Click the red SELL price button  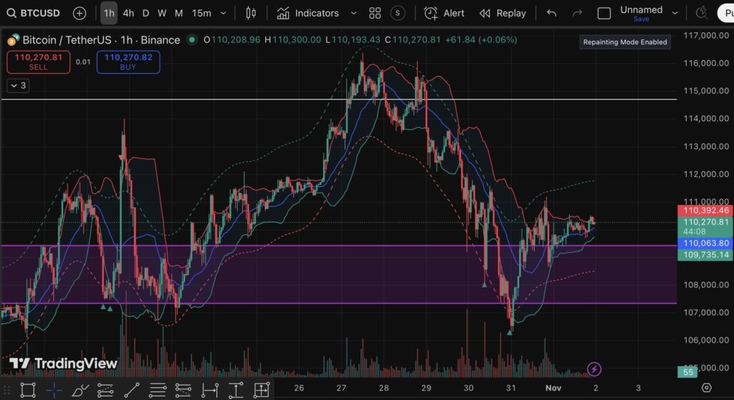(38, 62)
